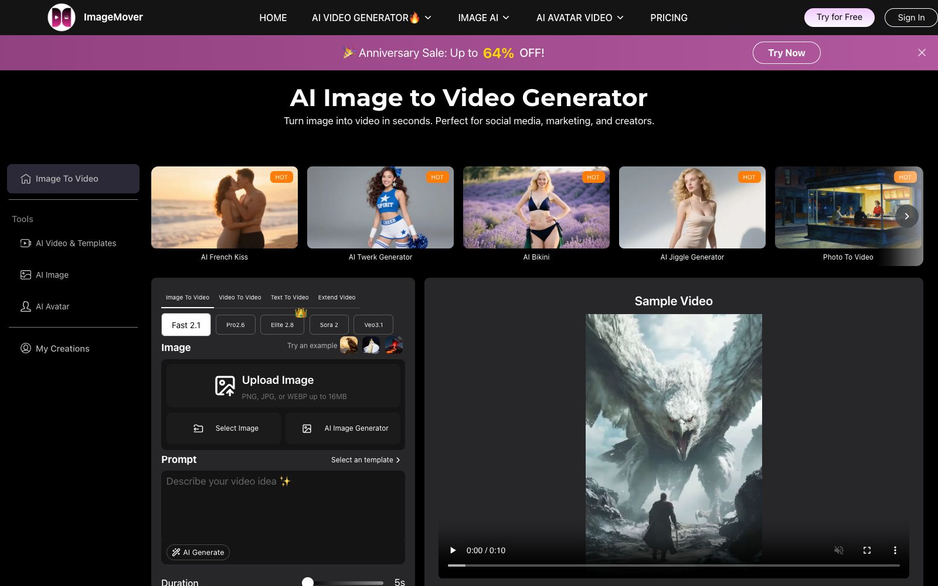Select the Fast 2.1 model
Viewport: 938px width, 586px height.
tap(186, 325)
